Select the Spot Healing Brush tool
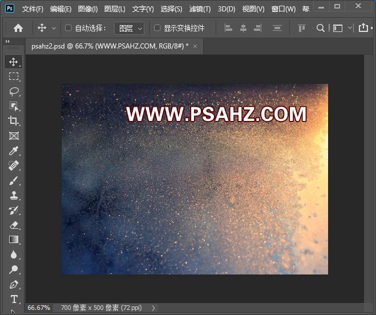The image size is (376, 315). point(14,165)
